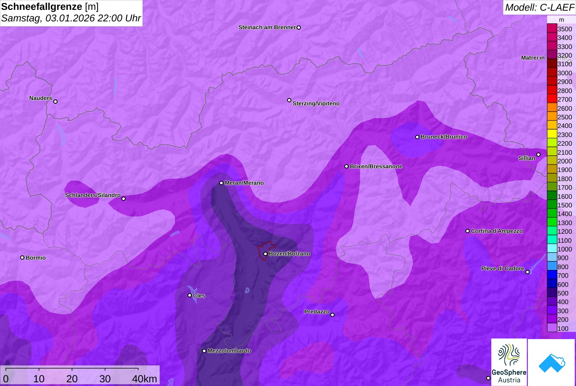576x386 pixels.
Task: Pick the 1500 m green legend swatch
Action: [552, 205]
